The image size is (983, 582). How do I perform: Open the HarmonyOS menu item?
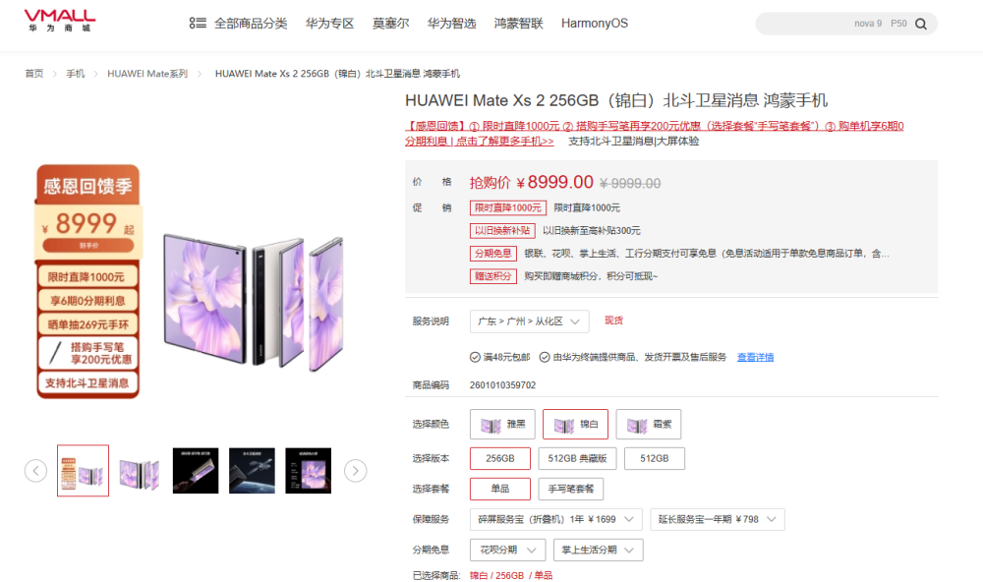[595, 24]
